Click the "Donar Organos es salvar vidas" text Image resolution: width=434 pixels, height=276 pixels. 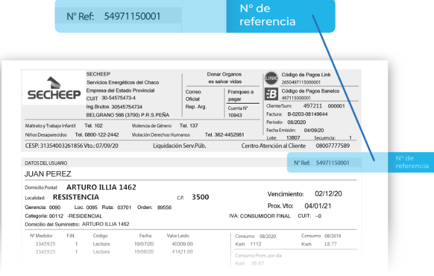(x=223, y=78)
